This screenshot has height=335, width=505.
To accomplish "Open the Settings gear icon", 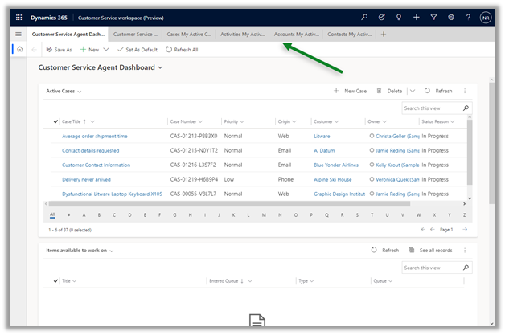I will point(450,17).
